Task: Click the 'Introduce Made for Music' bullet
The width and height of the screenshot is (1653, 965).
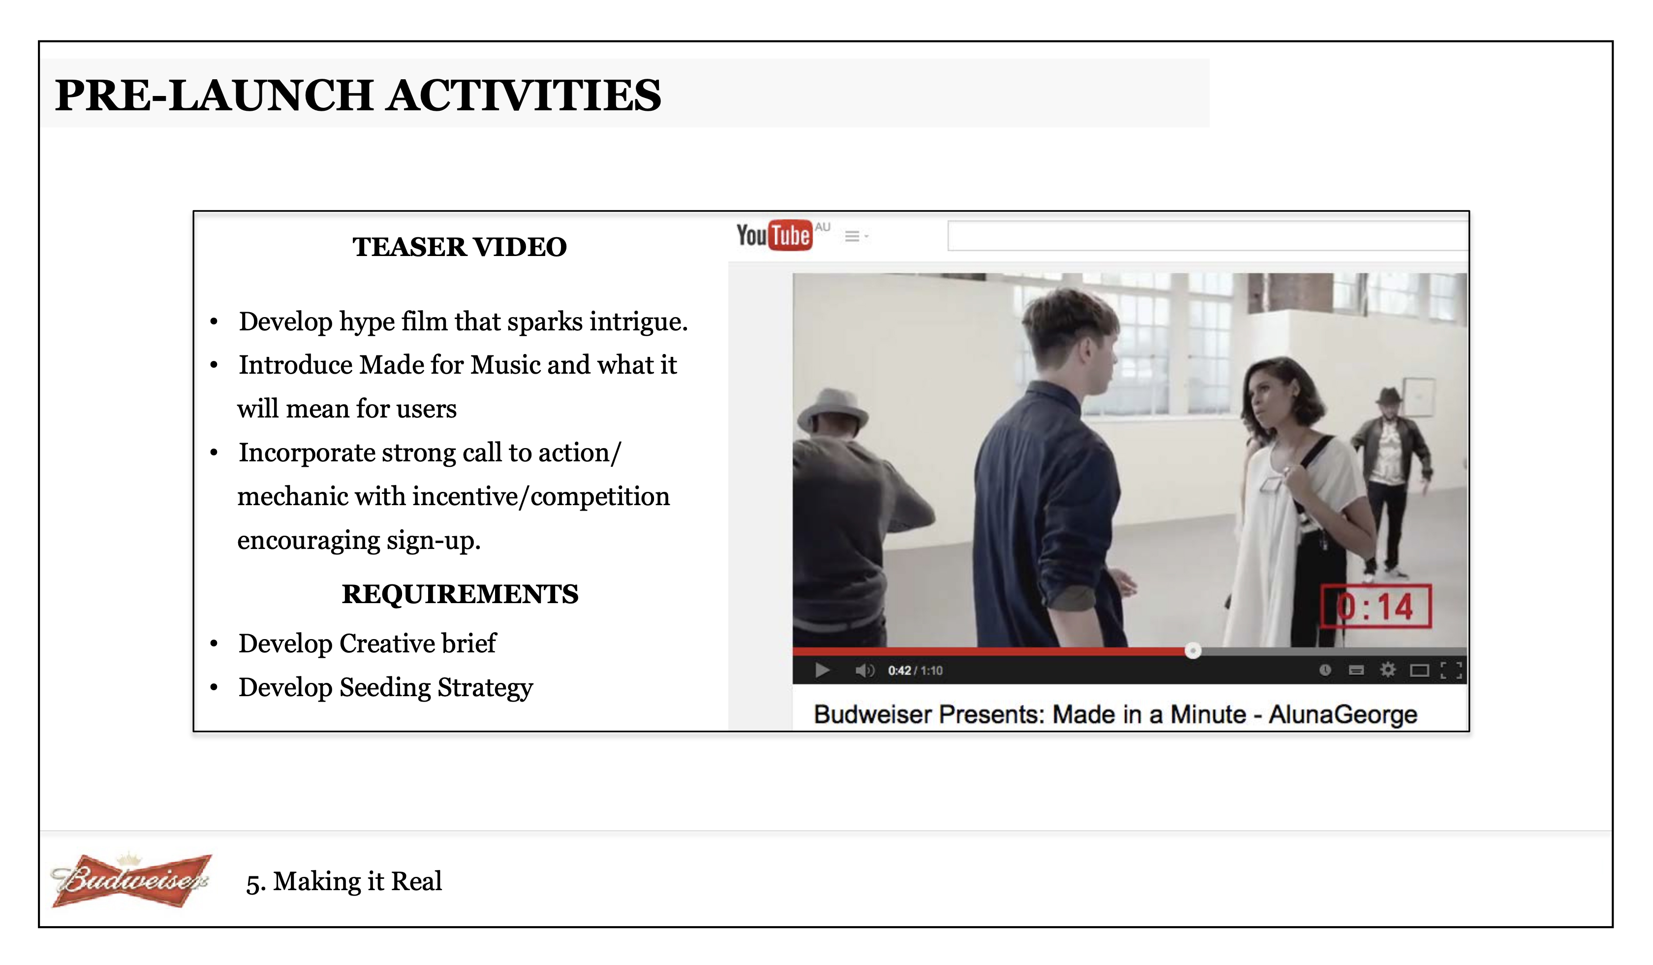Action: [x=457, y=386]
